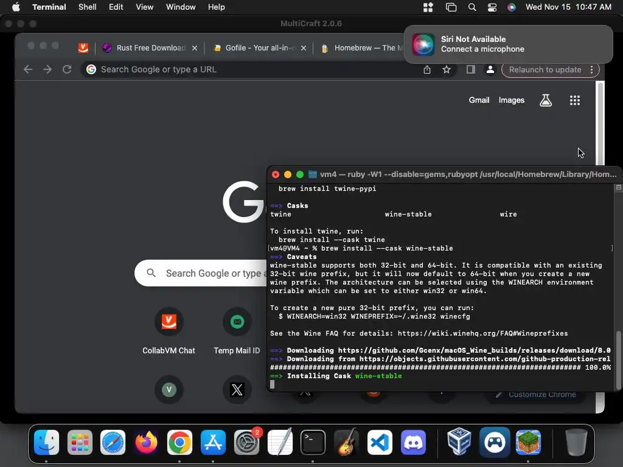Viewport: 623px width, 467px height.
Task: Share this page from Chrome address bar
Action: pyautogui.click(x=426, y=69)
